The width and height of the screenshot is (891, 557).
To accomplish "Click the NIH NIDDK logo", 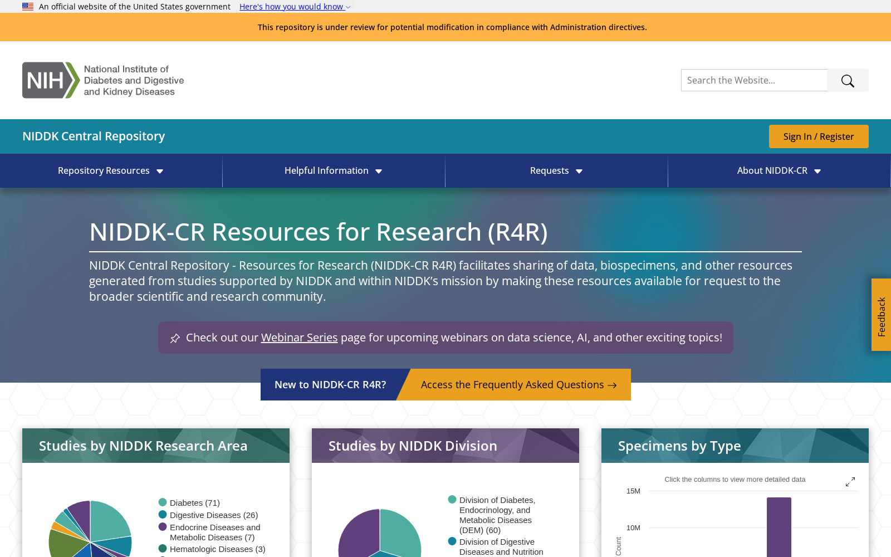I will point(103,80).
